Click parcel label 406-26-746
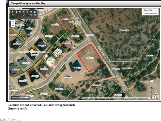Viewport: 161px width, 121px height. click(x=35, y=76)
